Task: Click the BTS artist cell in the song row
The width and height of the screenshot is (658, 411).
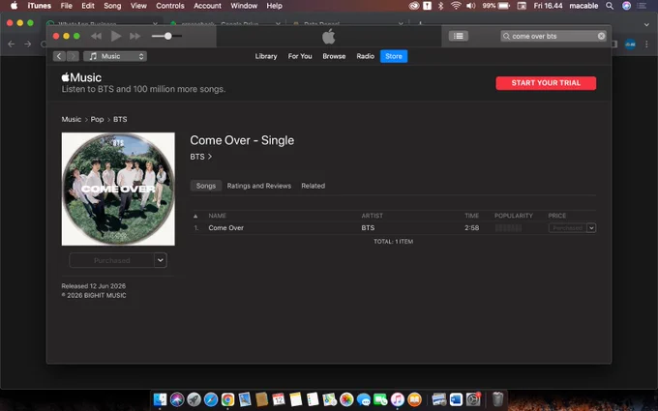Action: (368, 227)
